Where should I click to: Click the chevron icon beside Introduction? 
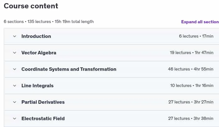pyautogui.click(x=15, y=36)
